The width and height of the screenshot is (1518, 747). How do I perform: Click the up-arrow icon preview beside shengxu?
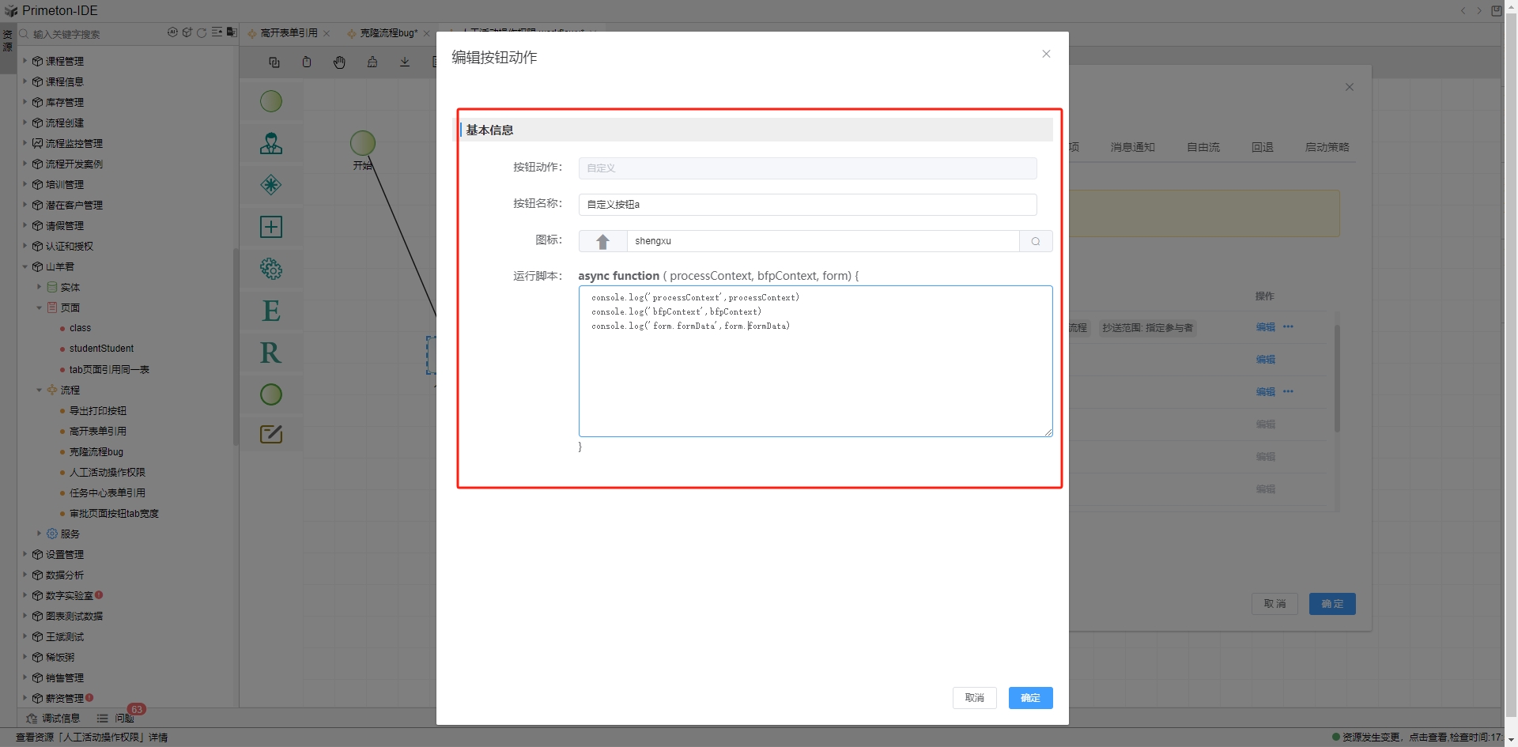(602, 241)
